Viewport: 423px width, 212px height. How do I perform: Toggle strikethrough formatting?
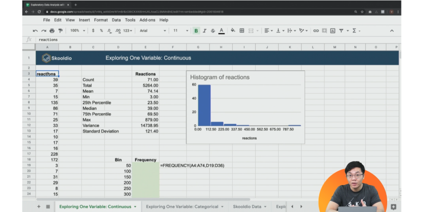pos(213,31)
